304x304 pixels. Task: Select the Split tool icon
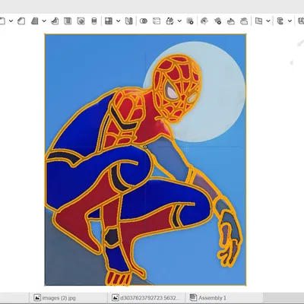tap(157, 21)
